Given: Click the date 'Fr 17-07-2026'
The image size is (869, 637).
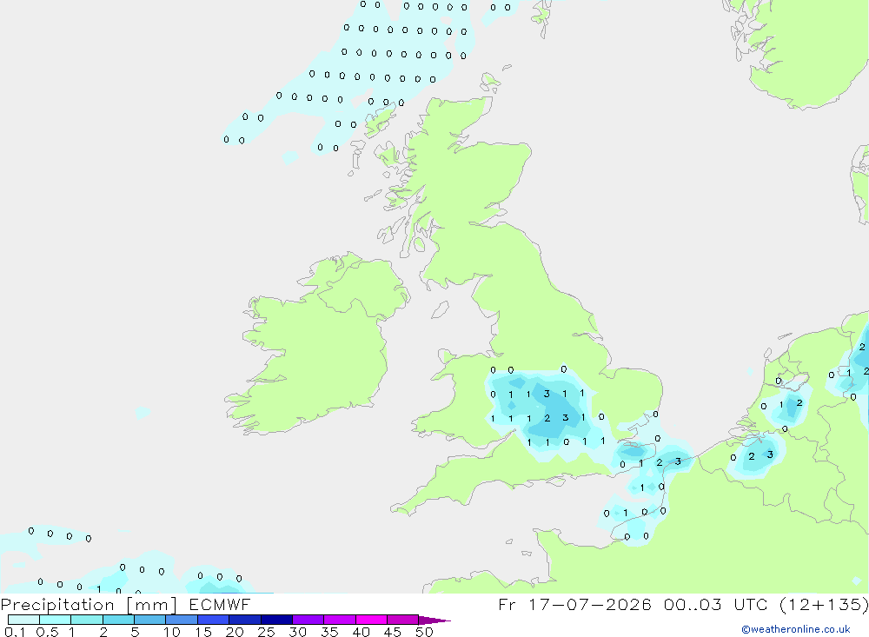Looking at the screenshot, I should point(574,605).
